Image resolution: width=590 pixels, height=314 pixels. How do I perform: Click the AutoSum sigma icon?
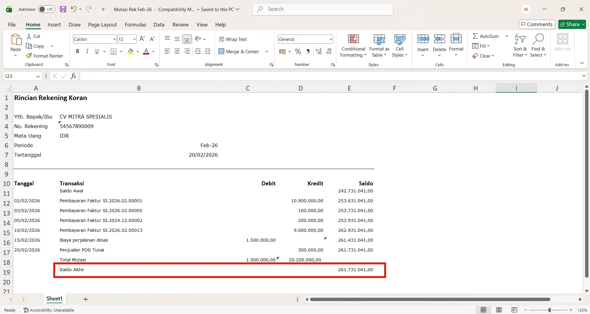[475, 36]
